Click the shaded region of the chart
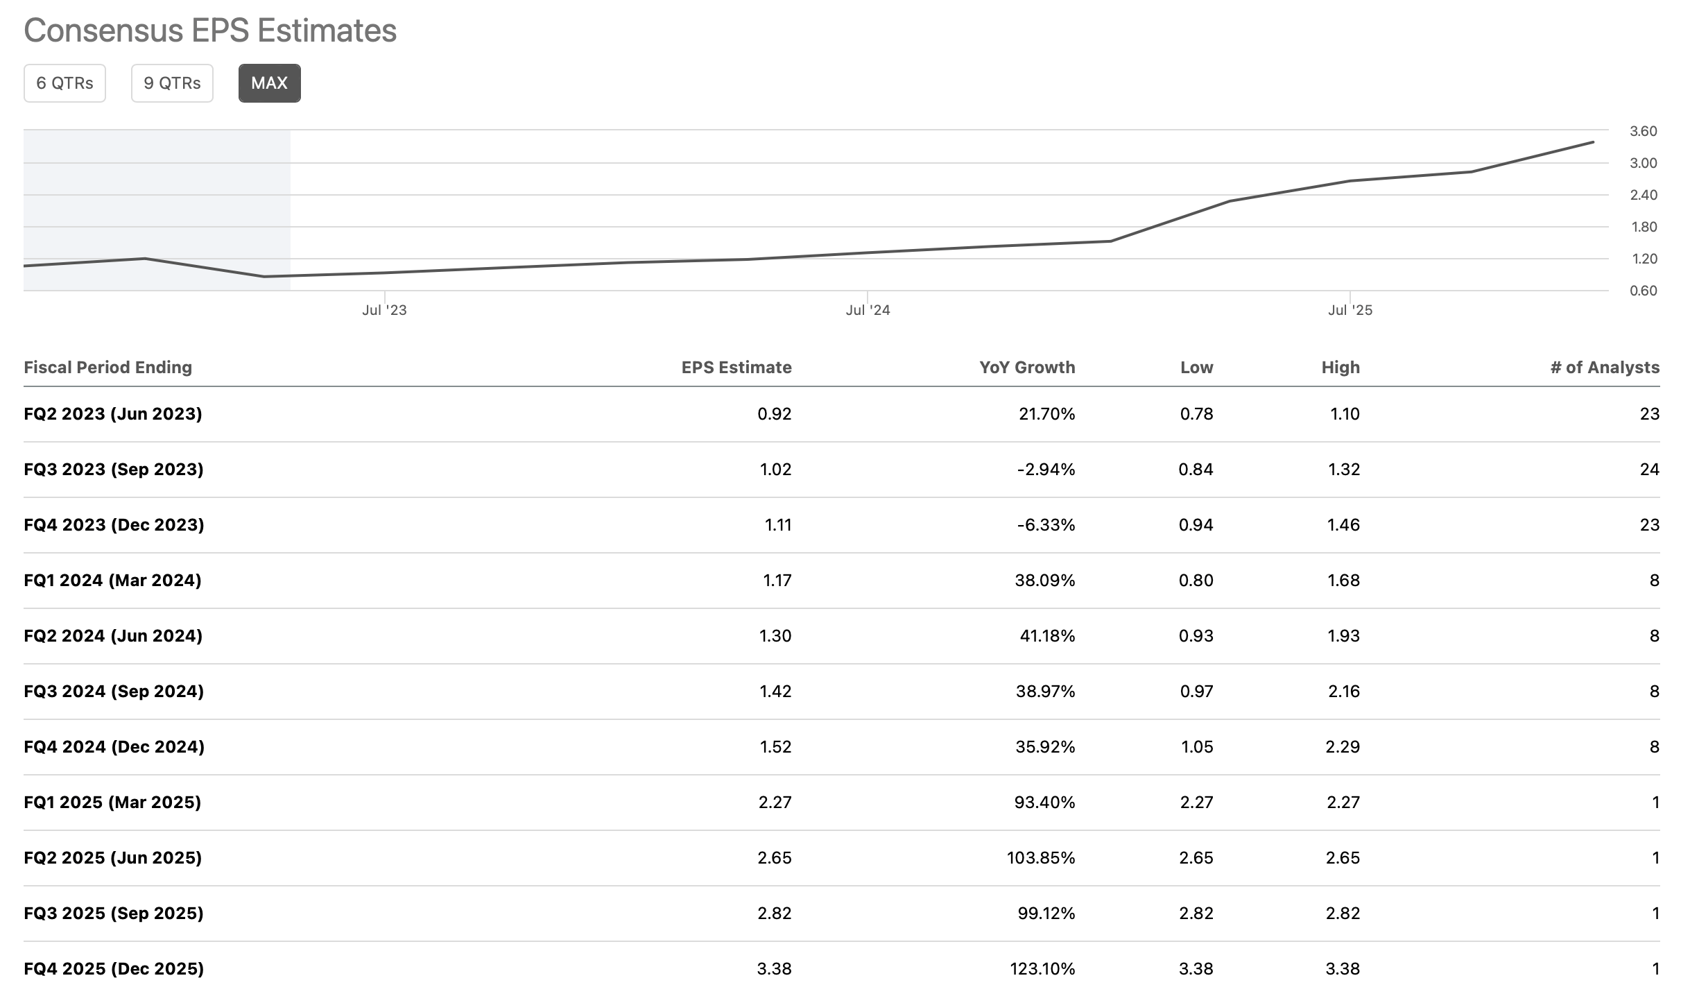This screenshot has height=1003, width=1681. (157, 194)
